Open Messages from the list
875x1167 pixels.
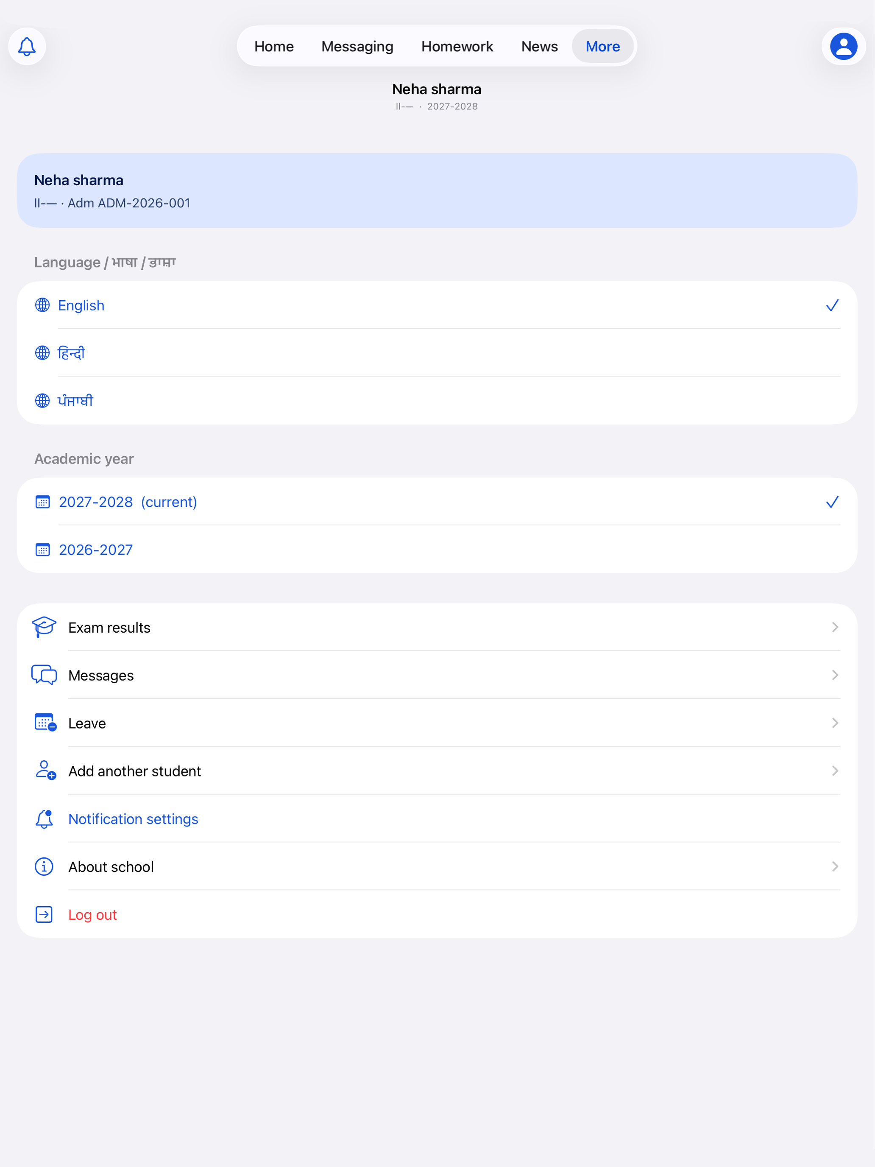pyautogui.click(x=437, y=675)
